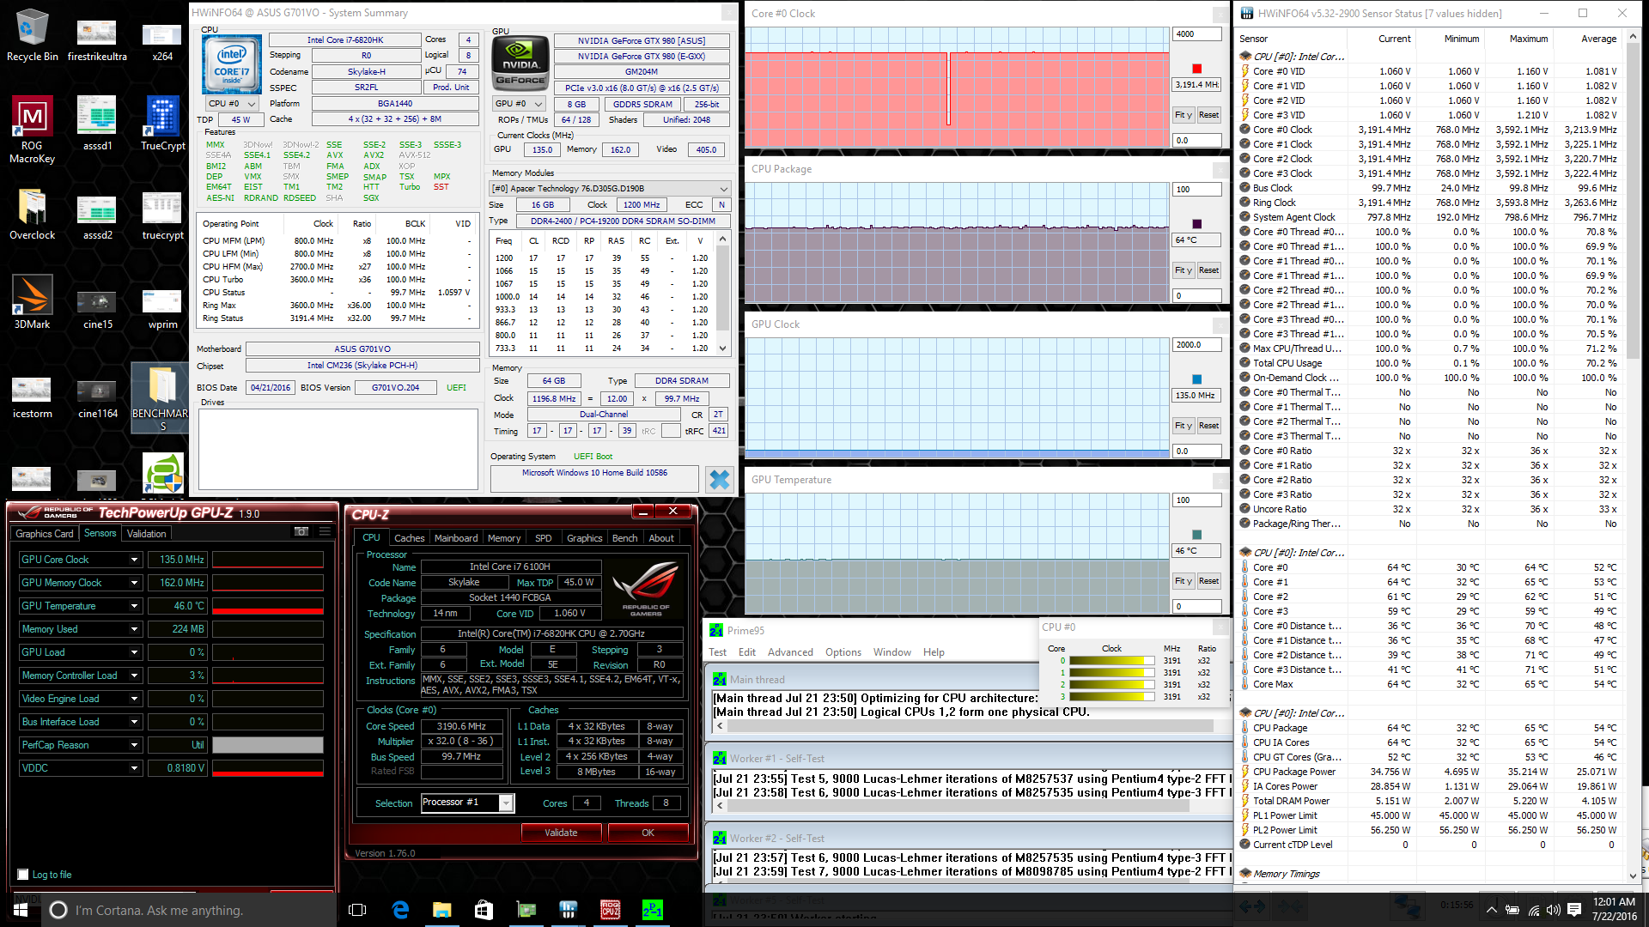Click purple color swatch on CPU Package graph
This screenshot has height=927, width=1649.
click(1197, 224)
